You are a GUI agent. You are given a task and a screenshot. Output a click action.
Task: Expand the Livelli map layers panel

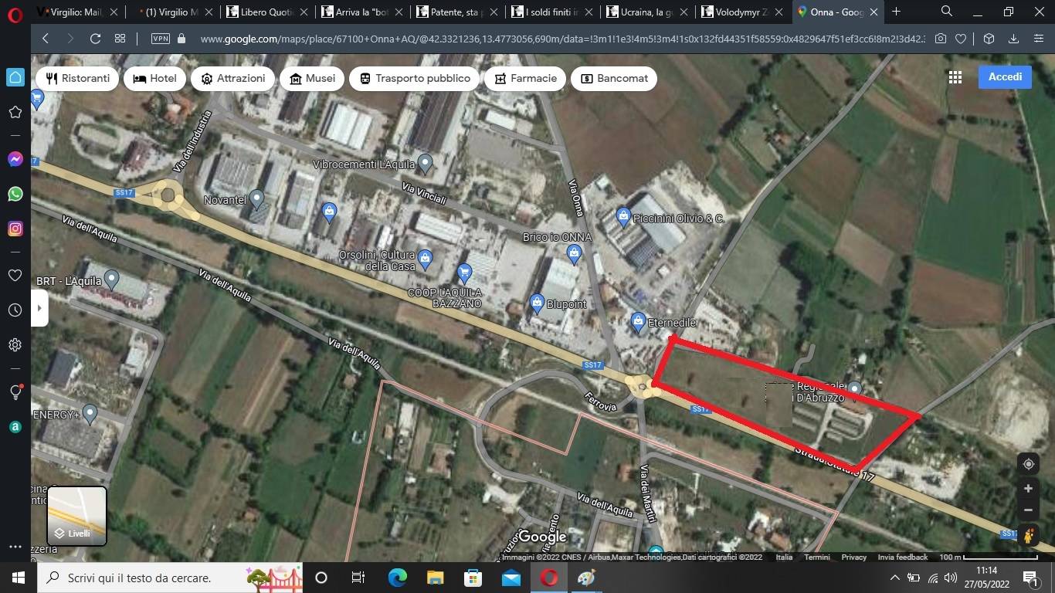(x=75, y=516)
